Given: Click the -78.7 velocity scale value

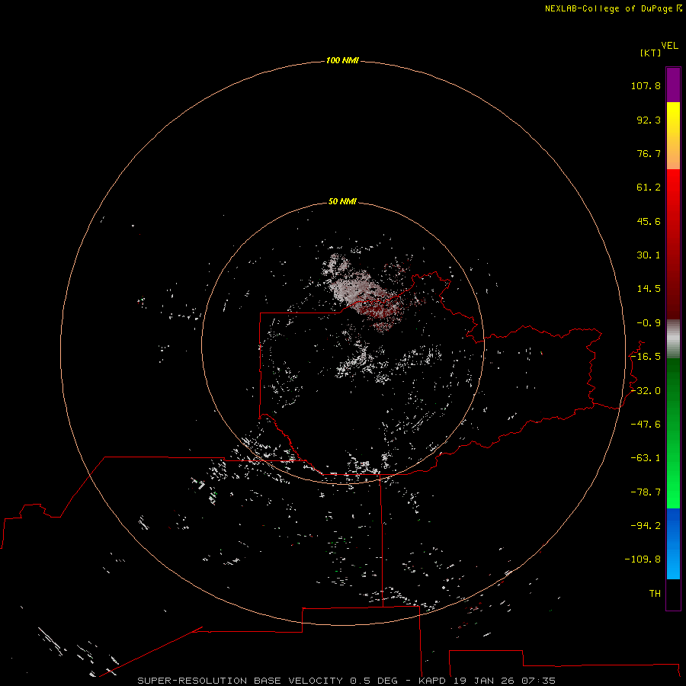Looking at the screenshot, I should tap(646, 492).
